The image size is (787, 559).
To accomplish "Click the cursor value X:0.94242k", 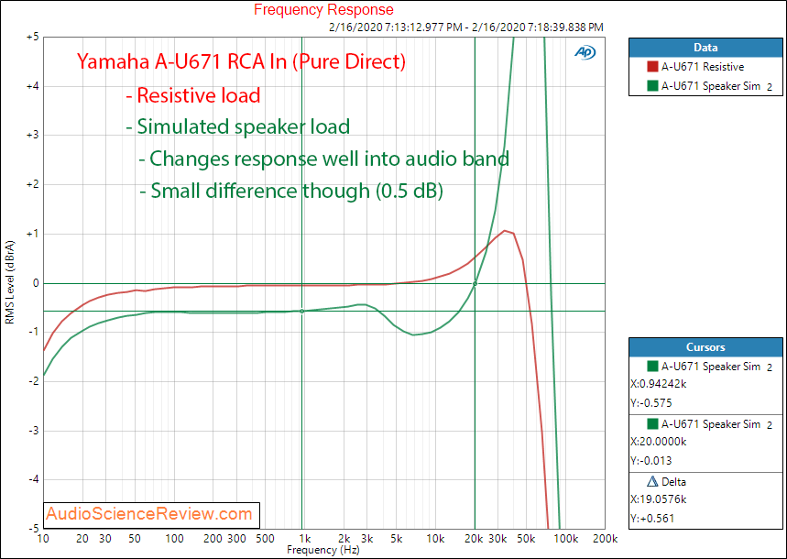I will (x=658, y=384).
